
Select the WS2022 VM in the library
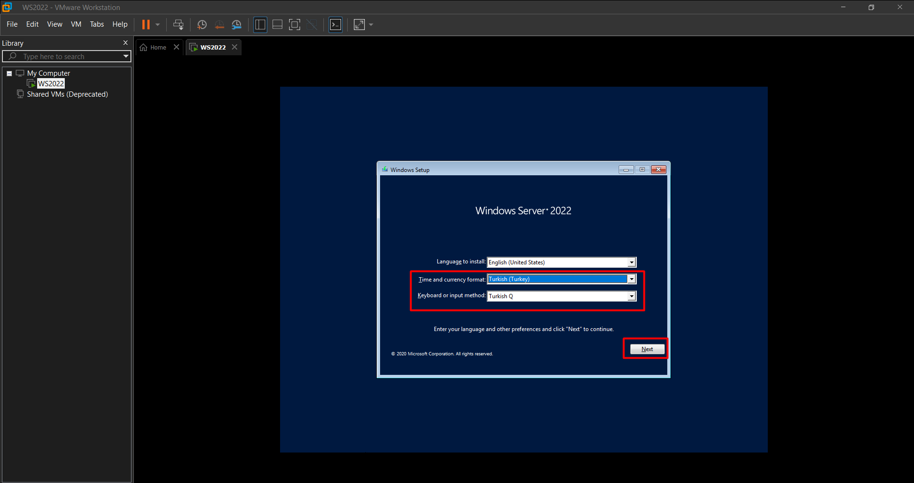tap(51, 84)
